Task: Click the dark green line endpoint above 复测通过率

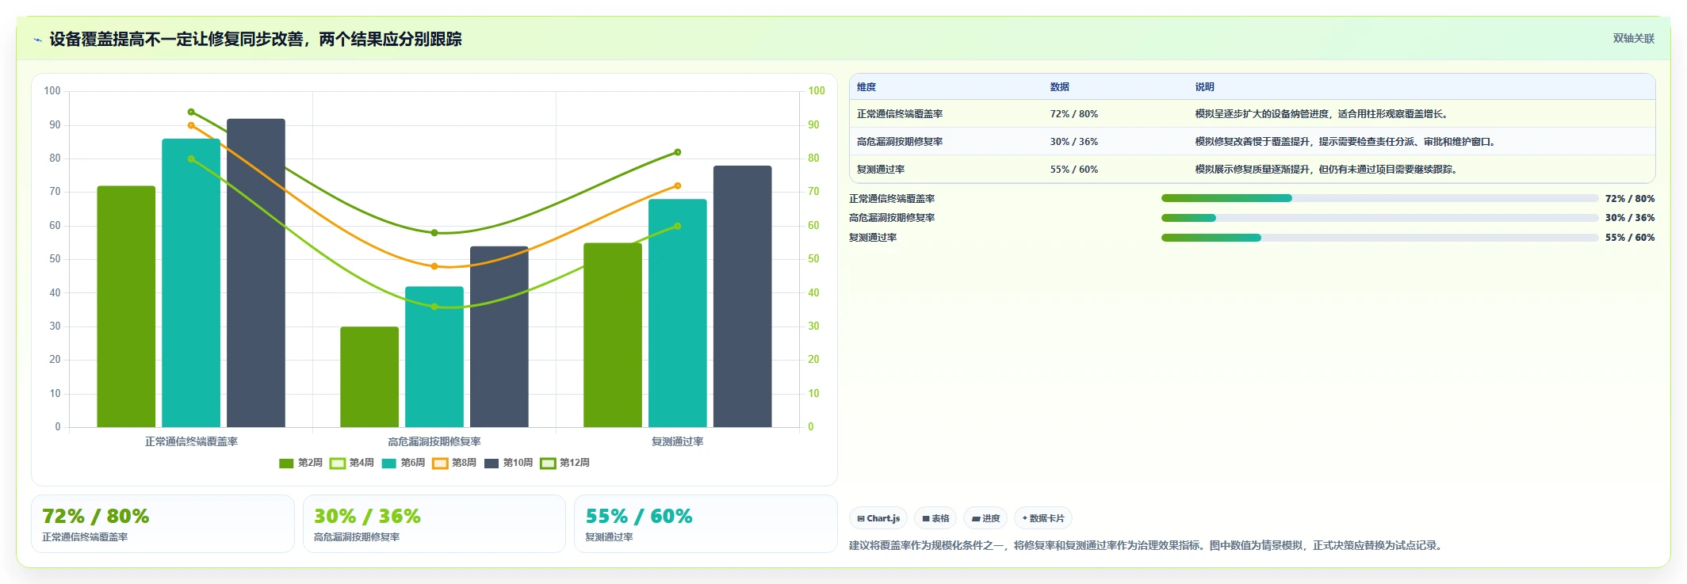Action: click(678, 152)
